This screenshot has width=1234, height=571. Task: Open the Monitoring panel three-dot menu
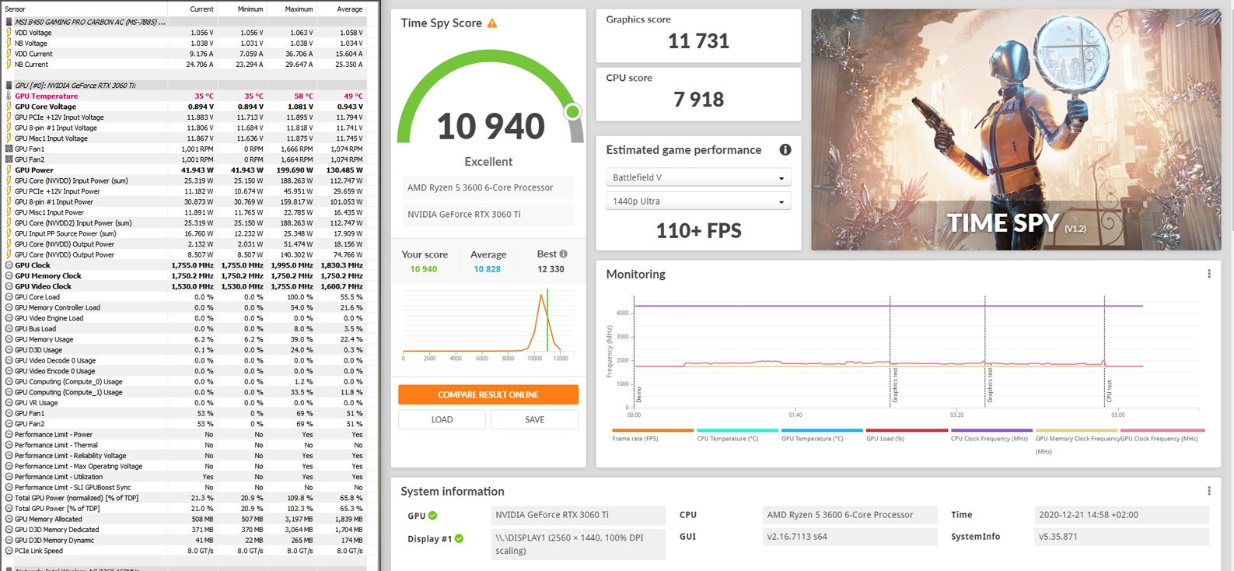click(1208, 274)
